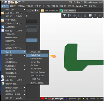The image size is (104, 101).
Task: Expand the 最近的设计工作区 submenu
Action: coord(14,94)
